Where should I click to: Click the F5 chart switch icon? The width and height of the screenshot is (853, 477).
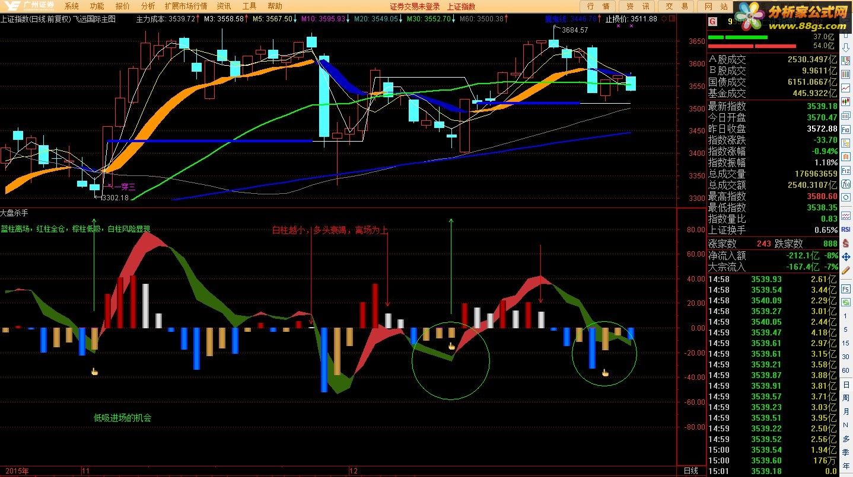(x=846, y=289)
